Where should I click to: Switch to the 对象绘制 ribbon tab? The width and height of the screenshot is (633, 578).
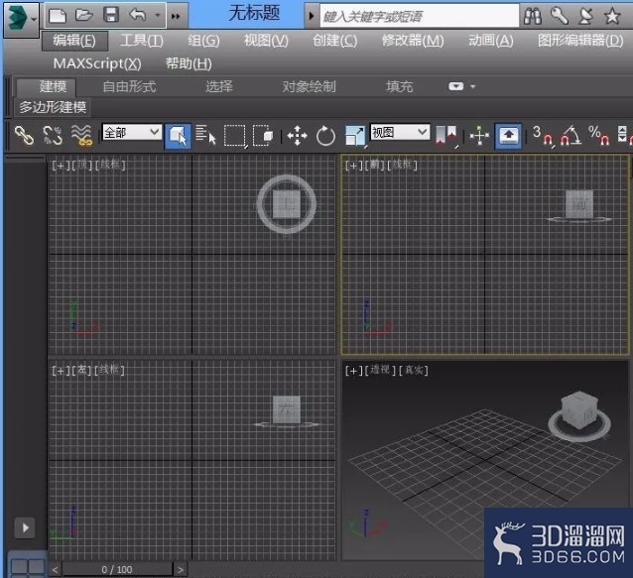[309, 86]
